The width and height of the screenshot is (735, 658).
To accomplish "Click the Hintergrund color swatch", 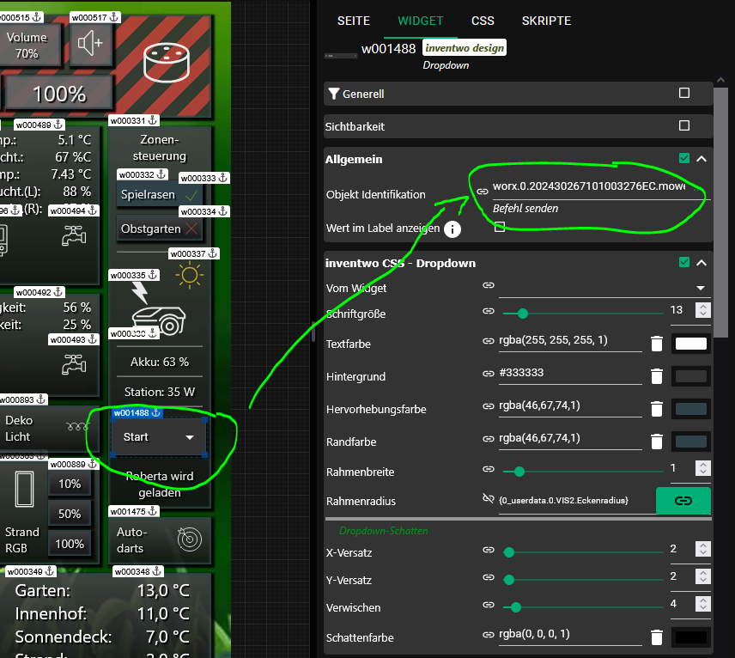I will (690, 376).
